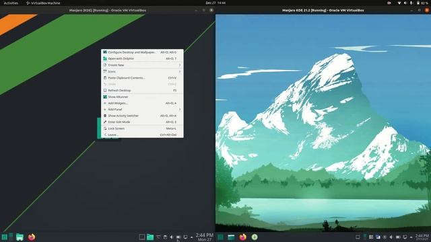Click Show Desktop square icon in right VM
Image resolution: width=431 pixels, height=242 pixels.
358,237
